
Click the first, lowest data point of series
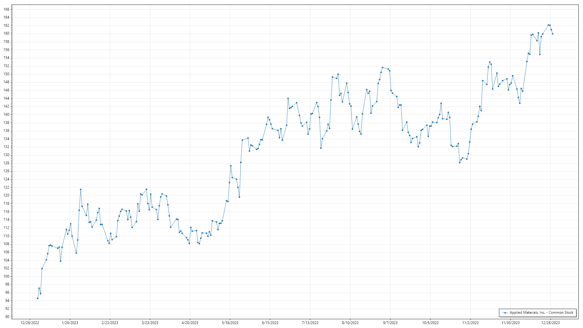38,298
